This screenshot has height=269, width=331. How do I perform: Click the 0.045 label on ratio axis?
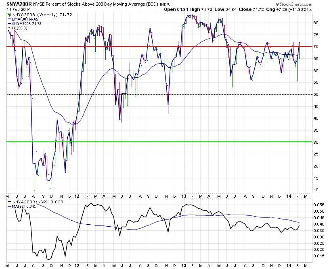319,217
